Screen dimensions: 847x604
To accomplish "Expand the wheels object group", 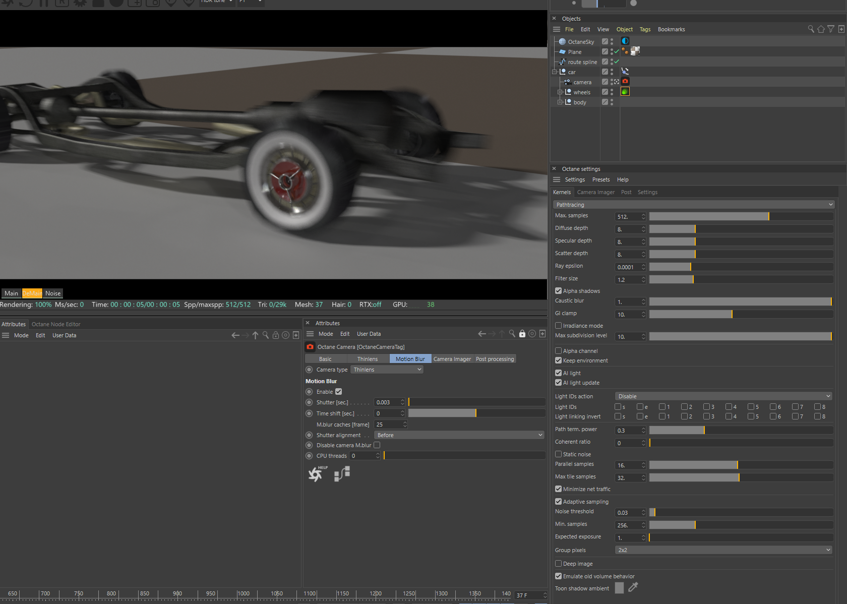I will click(560, 92).
